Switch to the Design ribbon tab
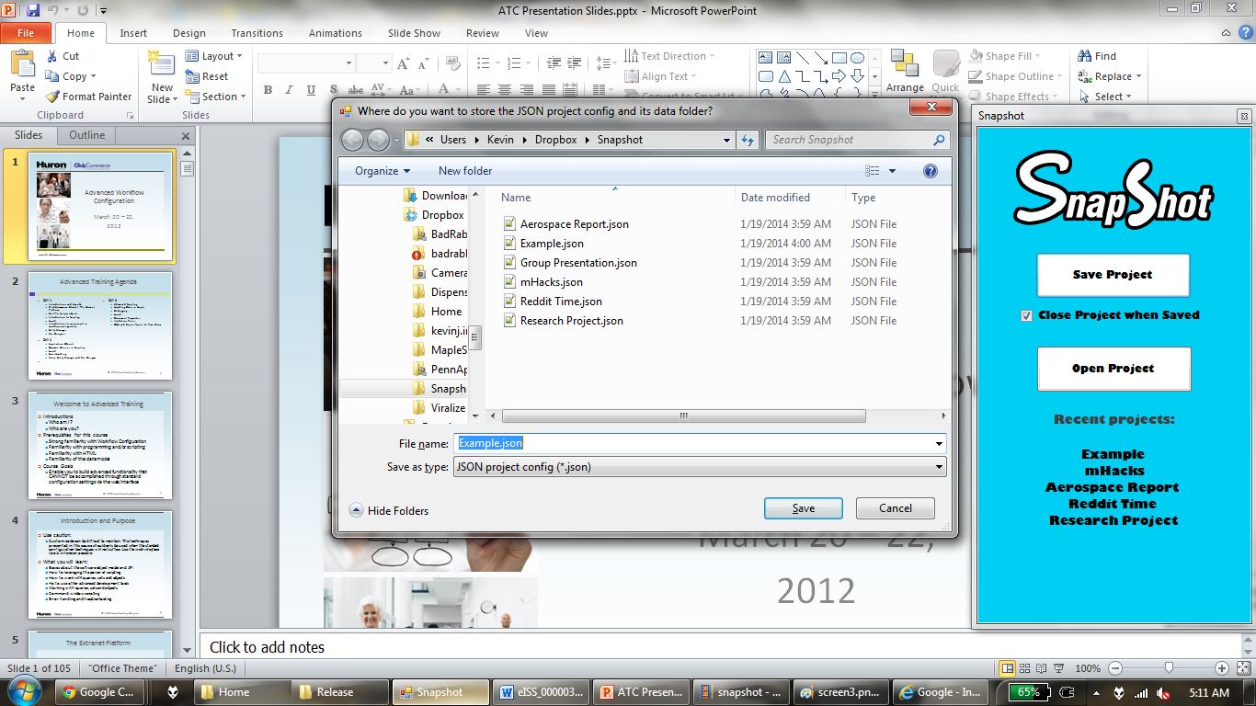Screen dimensions: 1256x706 [189, 33]
